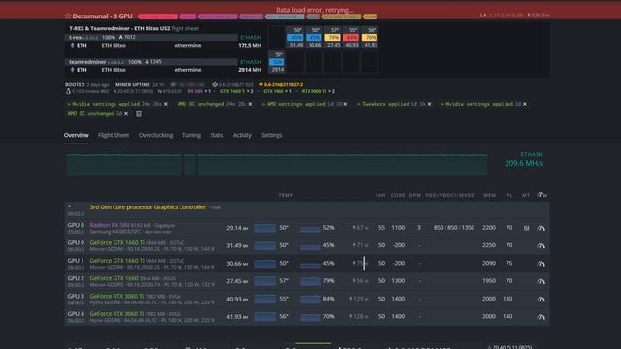Open memory tuning icon on RX 580 row
This screenshot has width=621, height=349.
(526, 228)
